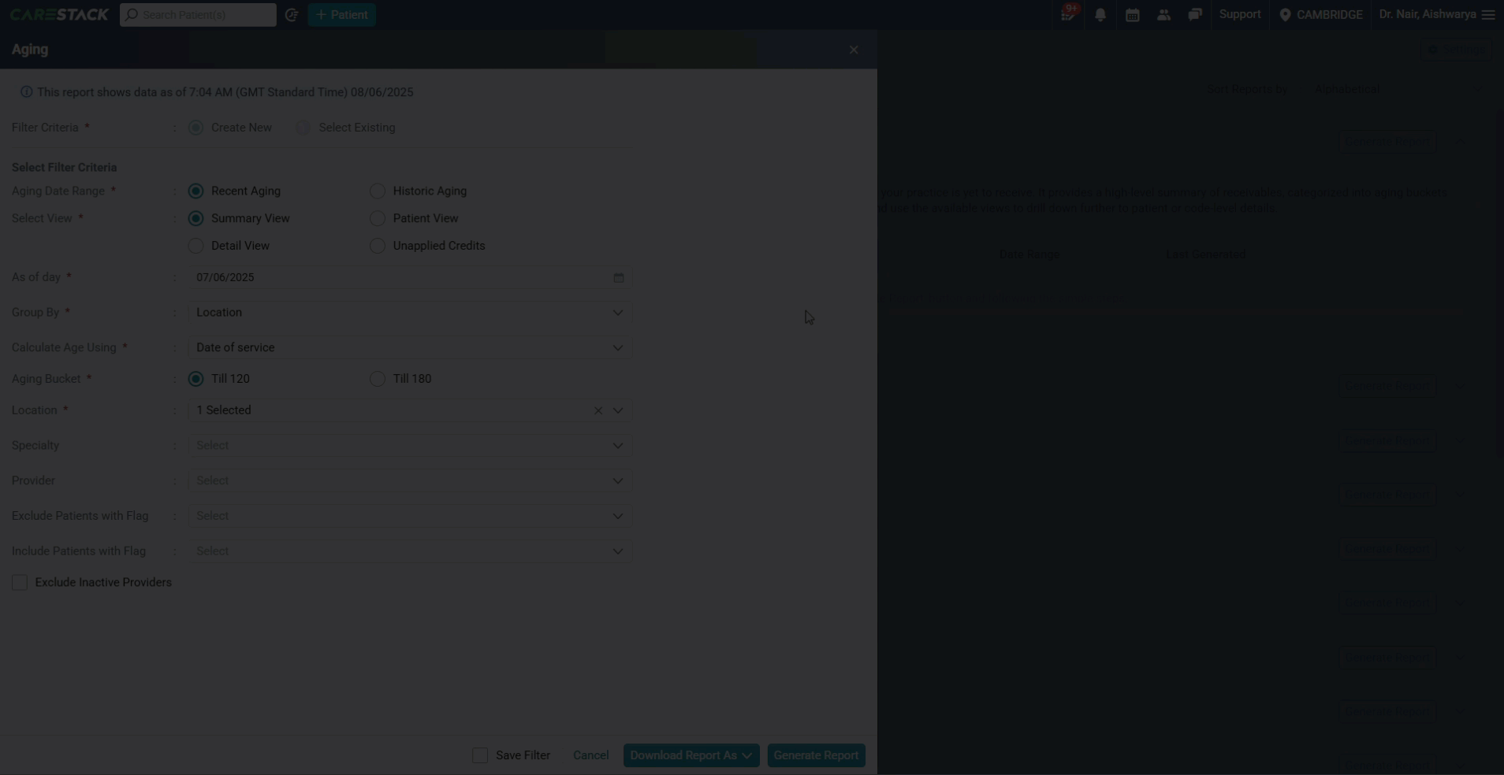Choose Till 120 aging bucket
Viewport: 1504px width, 775px height.
coord(196,379)
